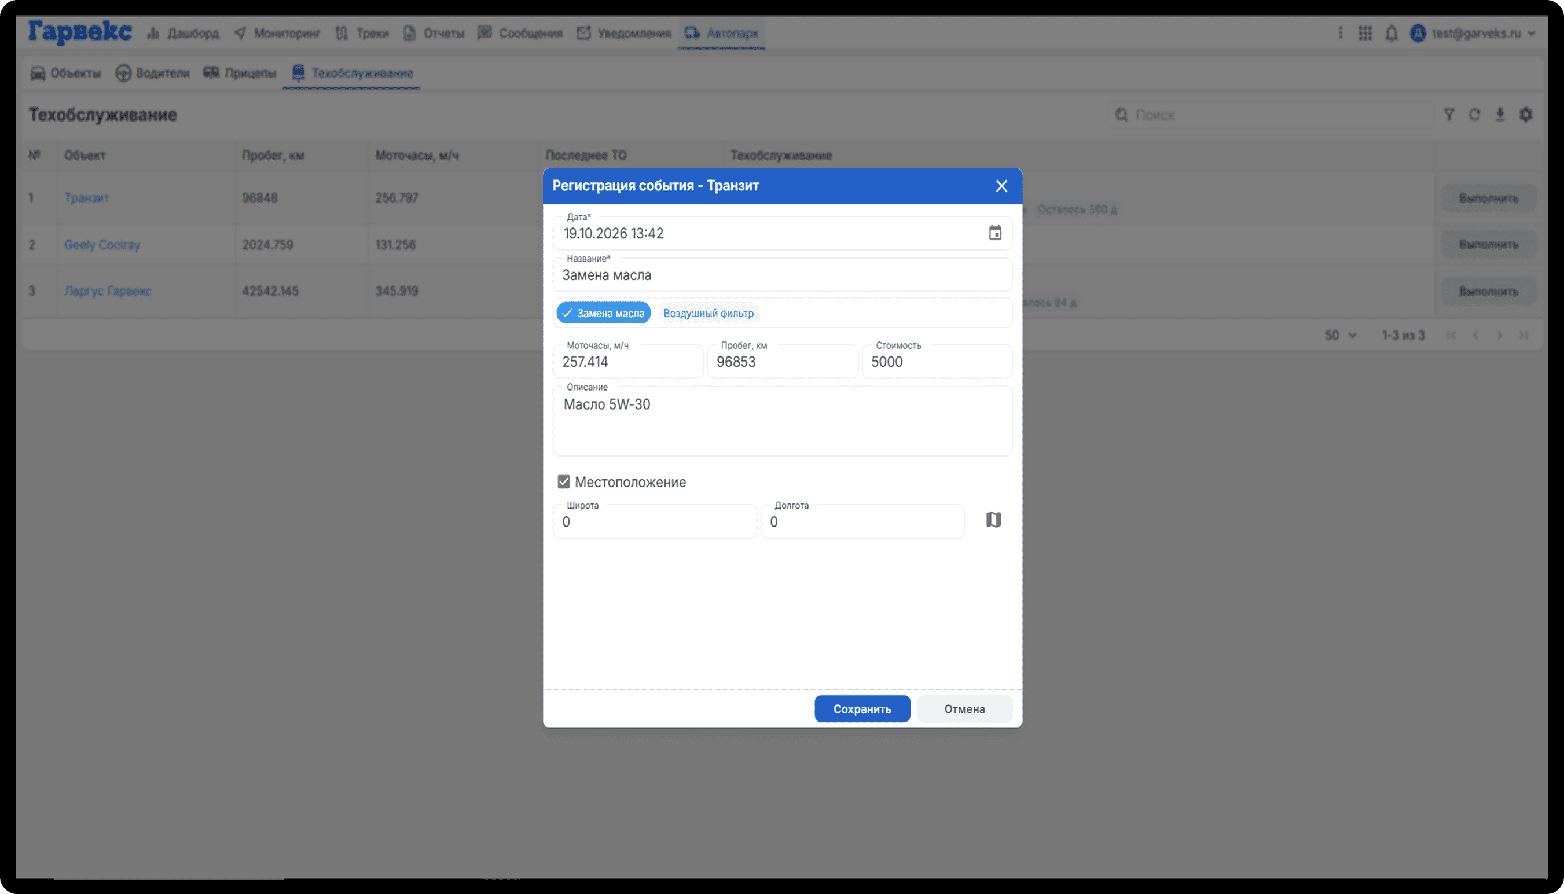Click the Название input field

point(783,275)
